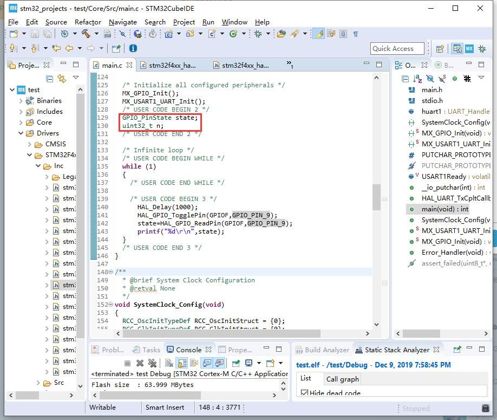Click the Remove Launch console icon

pyautogui.click(x=140, y=363)
